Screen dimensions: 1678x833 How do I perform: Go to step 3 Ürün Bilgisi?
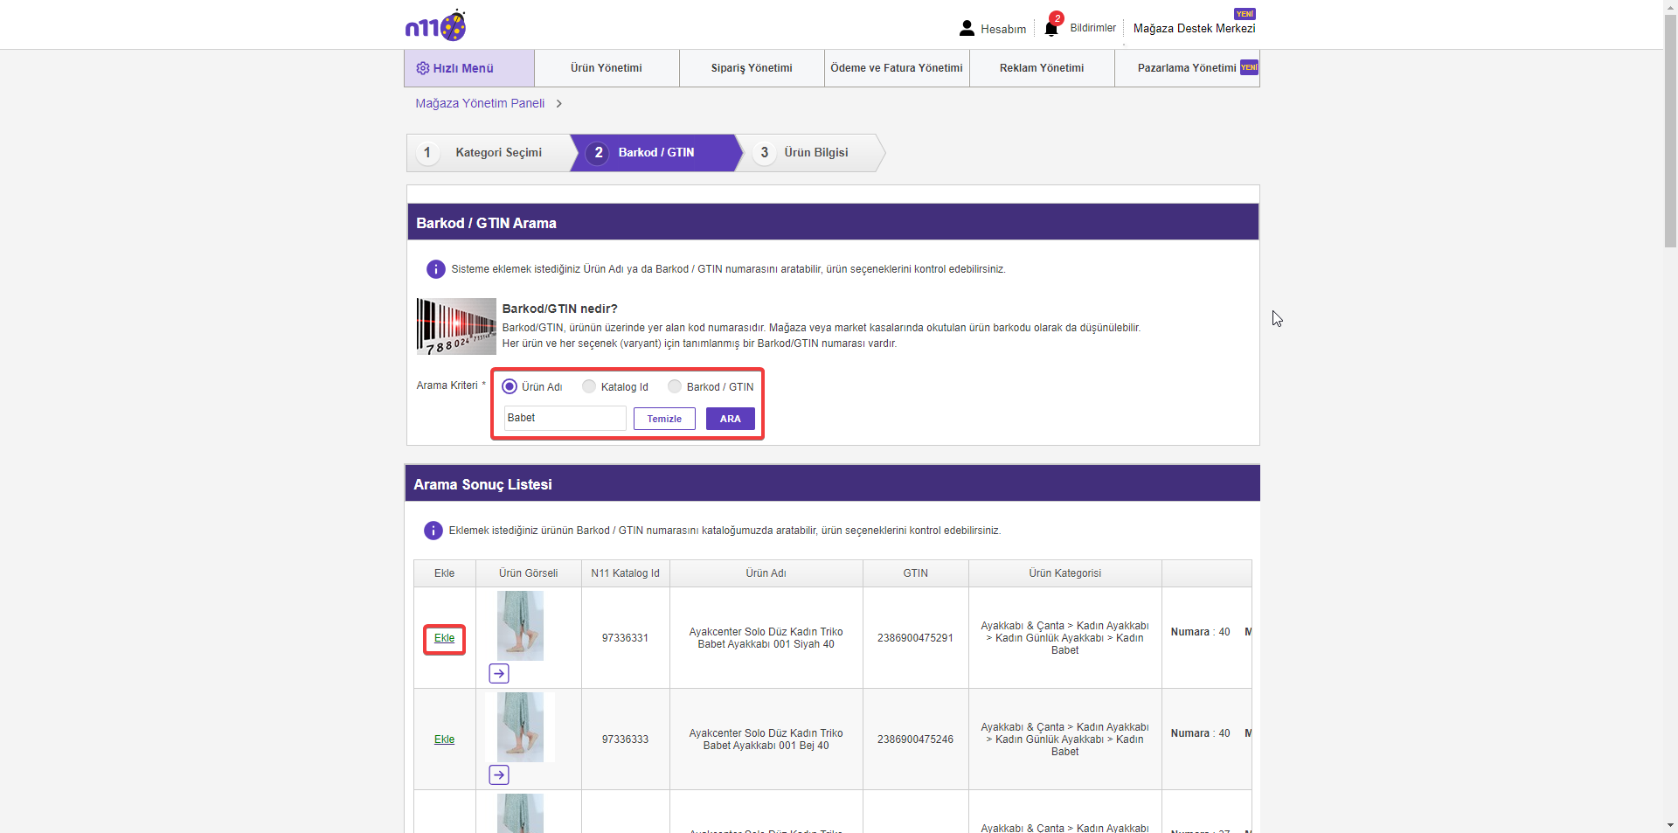pyautogui.click(x=813, y=153)
